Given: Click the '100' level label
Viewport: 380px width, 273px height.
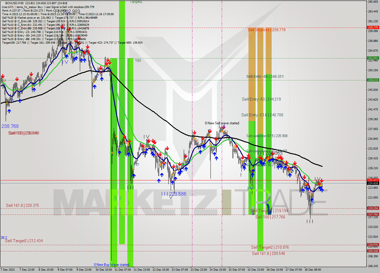Looking at the screenshot, I should 138,61.
